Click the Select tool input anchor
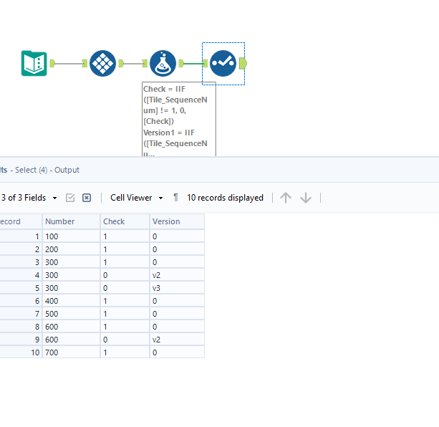This screenshot has height=427, width=439. point(205,63)
